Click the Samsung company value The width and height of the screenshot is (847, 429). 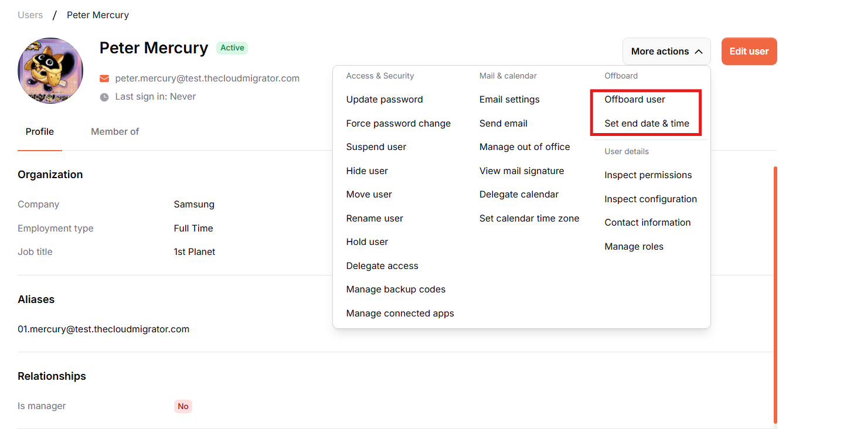tap(194, 205)
